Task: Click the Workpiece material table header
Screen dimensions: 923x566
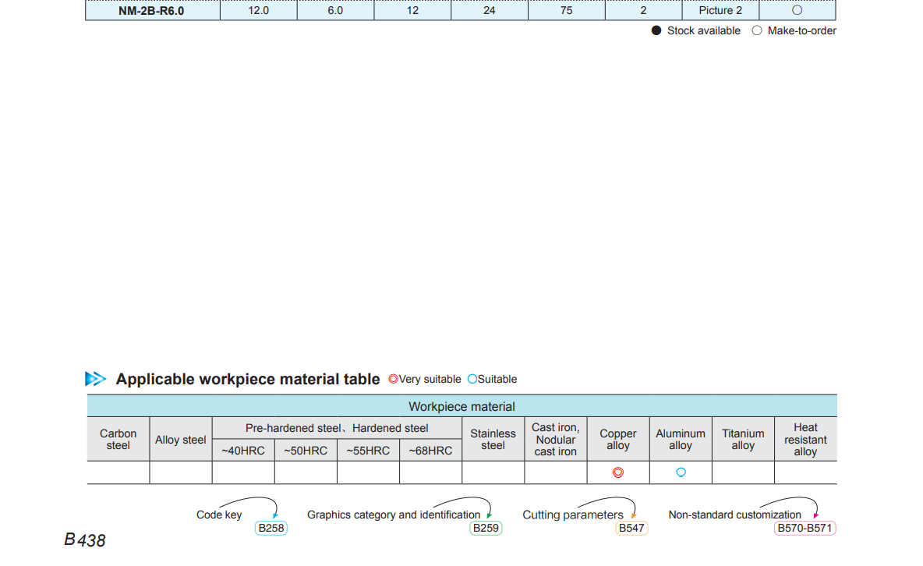Action: coord(461,406)
